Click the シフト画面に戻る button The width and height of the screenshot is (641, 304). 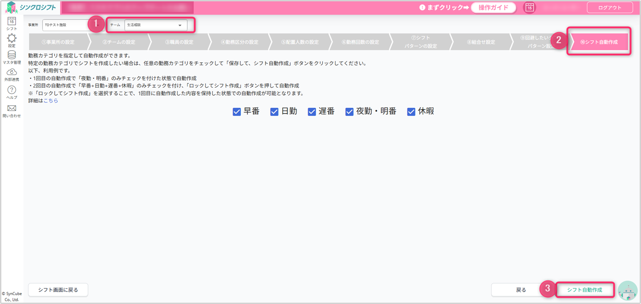(x=58, y=290)
